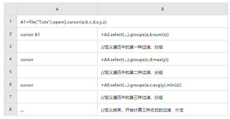Screen dimensions: 230x119
Task: Click cell containing groupx(a,c;avg(y),min(z))
Action: [162, 84]
